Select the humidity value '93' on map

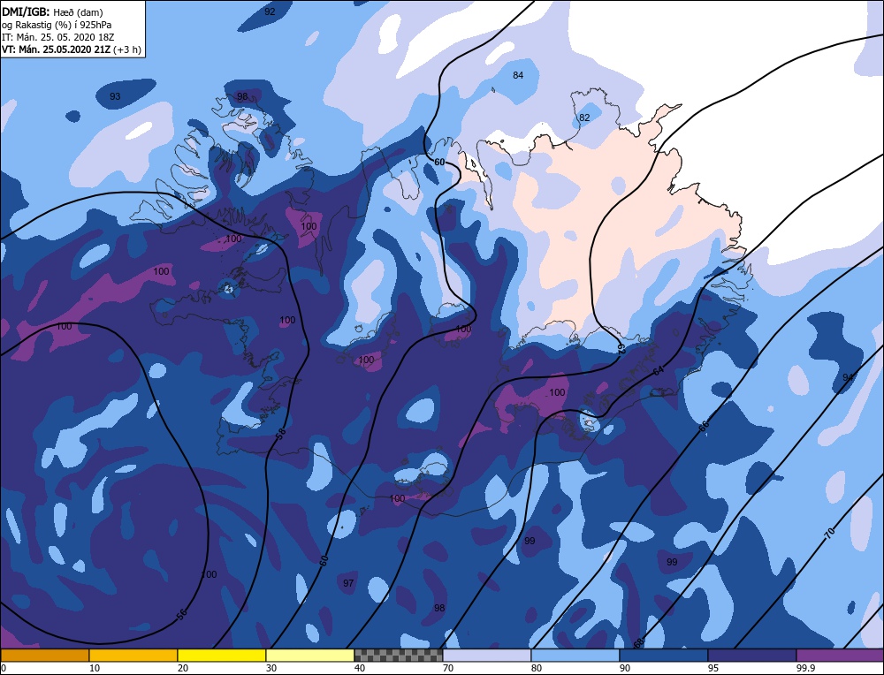[114, 96]
